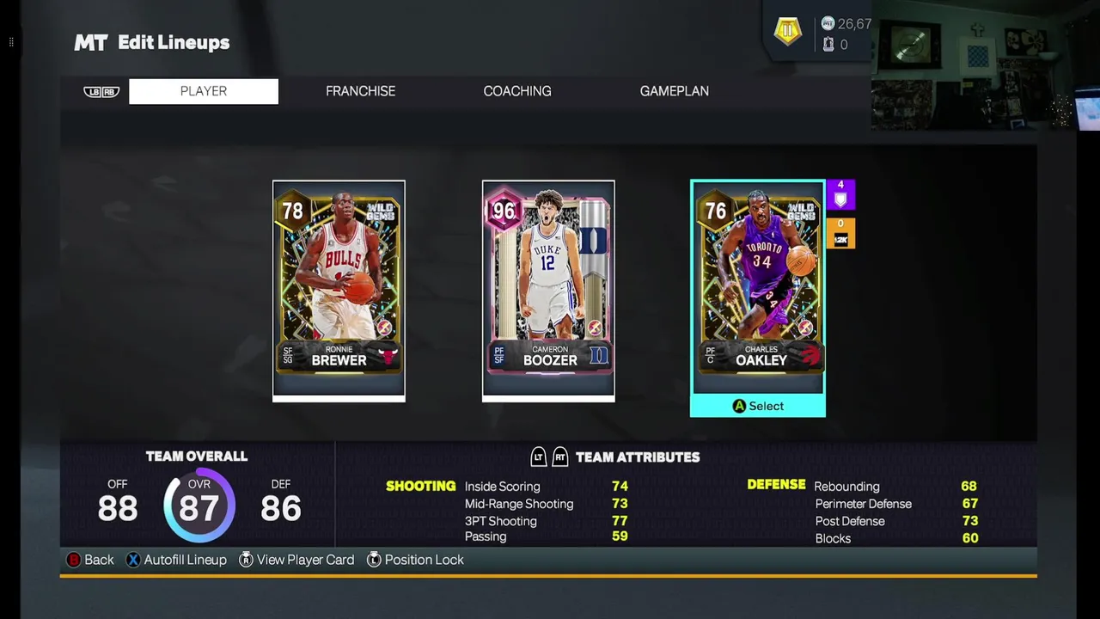Screen dimensions: 1100x619
Task: Click the green A button icon
Action: tap(739, 406)
